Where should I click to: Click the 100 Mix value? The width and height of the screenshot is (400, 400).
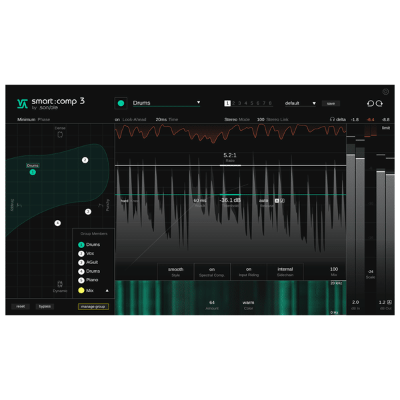pos(334,269)
